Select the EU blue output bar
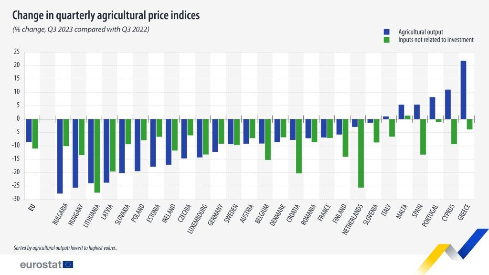Viewport: 489px width, 275px height. tap(29, 130)
